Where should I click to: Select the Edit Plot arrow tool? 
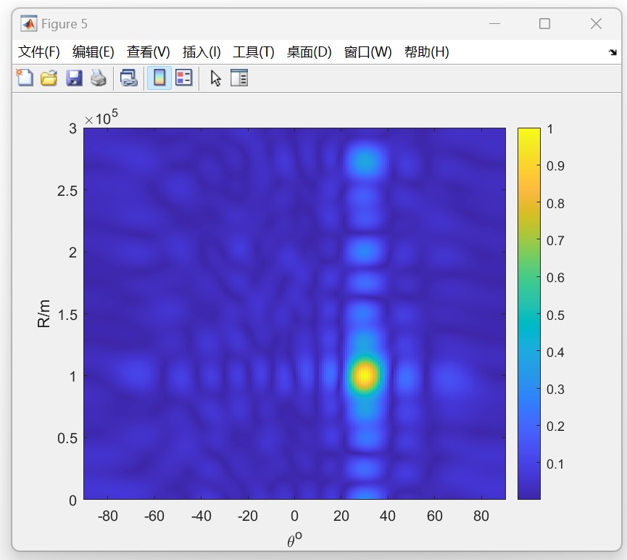[215, 78]
